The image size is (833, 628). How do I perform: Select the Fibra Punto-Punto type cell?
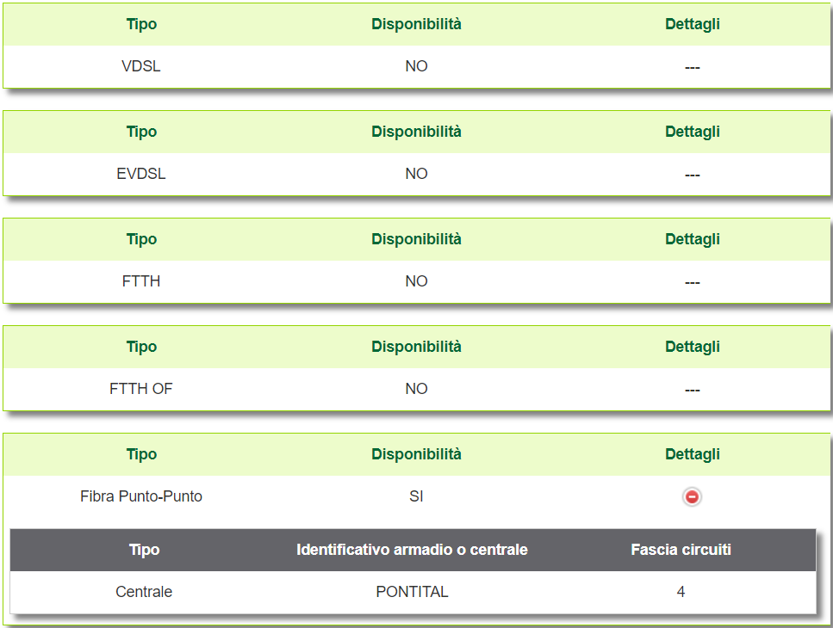141,496
